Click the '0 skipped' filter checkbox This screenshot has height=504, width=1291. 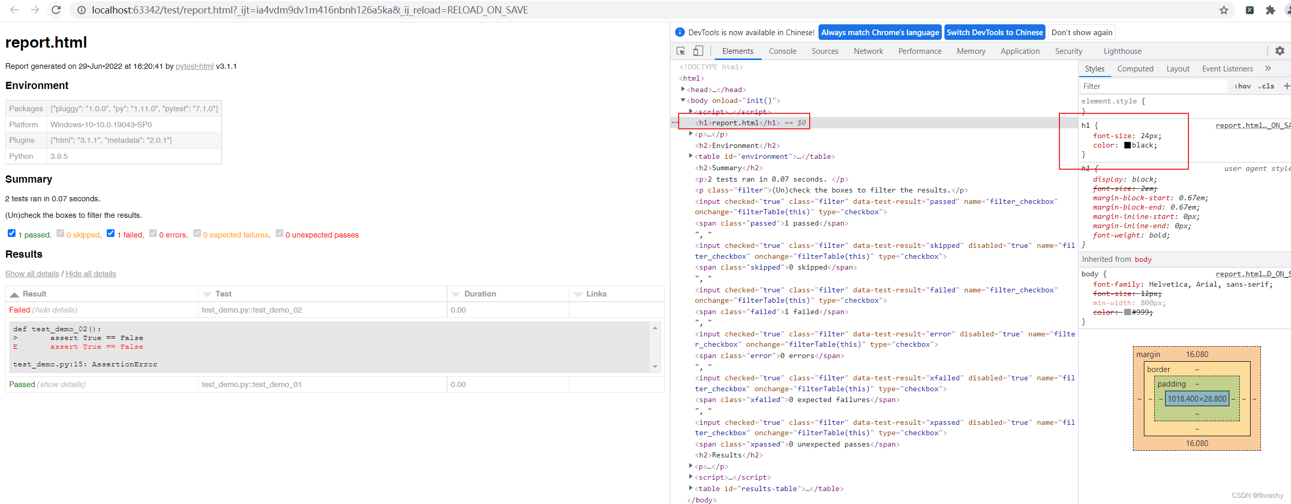[60, 233]
